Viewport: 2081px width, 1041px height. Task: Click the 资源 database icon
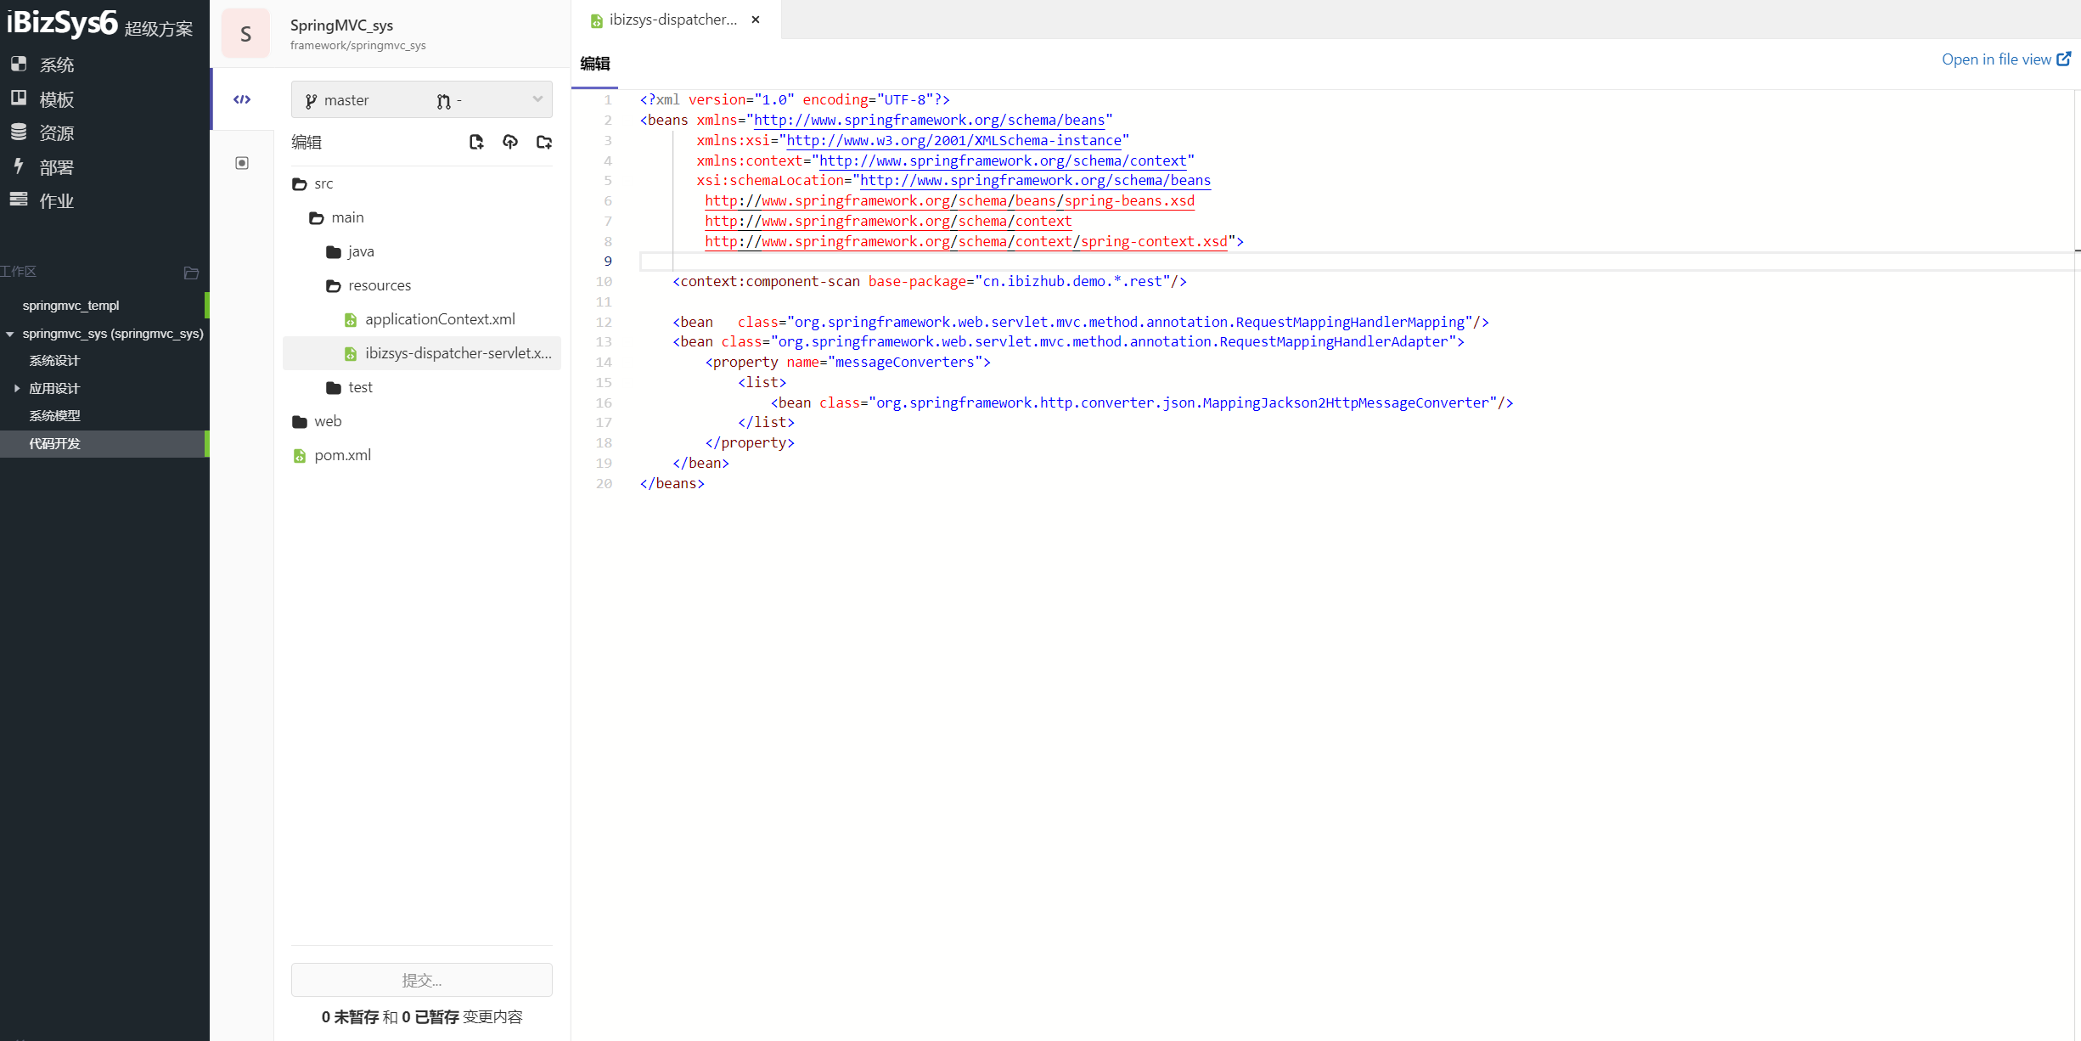[19, 132]
